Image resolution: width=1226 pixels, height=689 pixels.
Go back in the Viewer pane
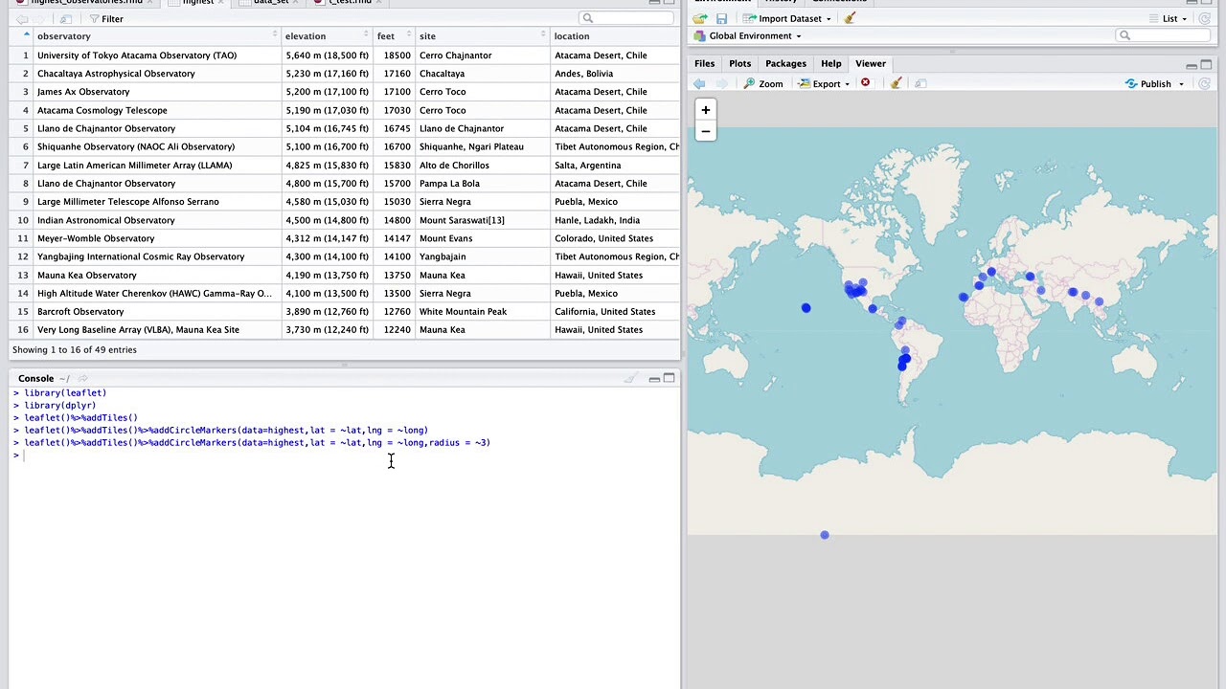(699, 84)
